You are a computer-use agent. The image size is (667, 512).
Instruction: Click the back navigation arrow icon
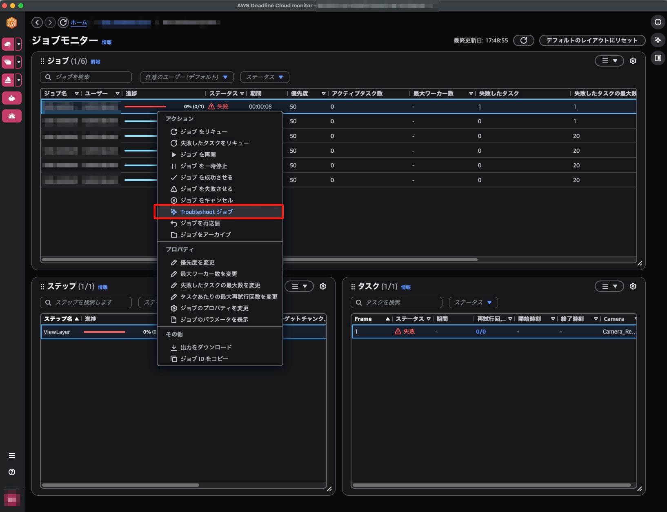[x=37, y=22]
